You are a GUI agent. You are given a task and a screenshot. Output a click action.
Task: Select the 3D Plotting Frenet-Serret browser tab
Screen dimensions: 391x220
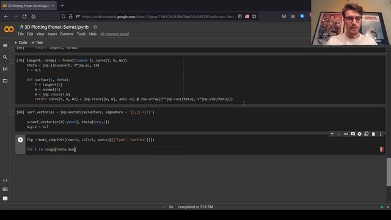28,5
